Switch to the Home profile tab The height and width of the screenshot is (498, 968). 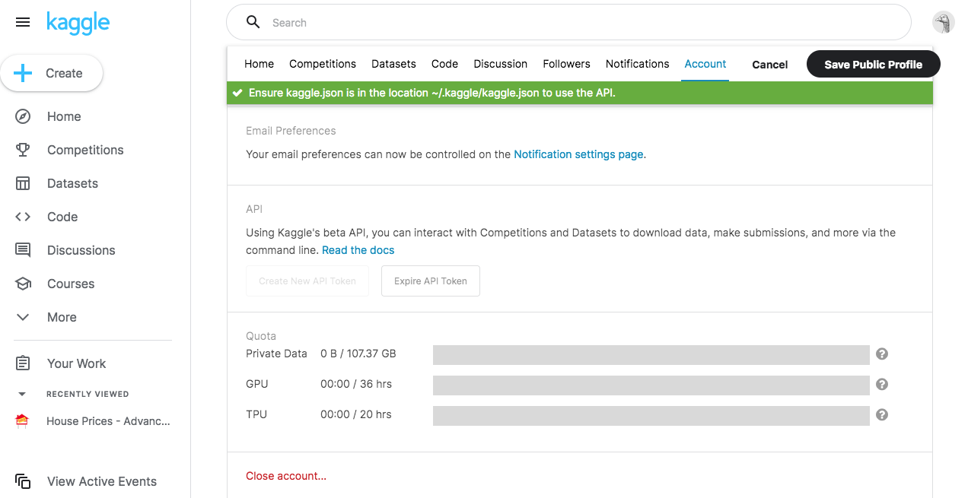coord(259,64)
